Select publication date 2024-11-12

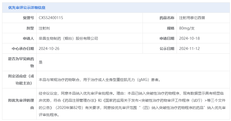[x=189, y=49]
